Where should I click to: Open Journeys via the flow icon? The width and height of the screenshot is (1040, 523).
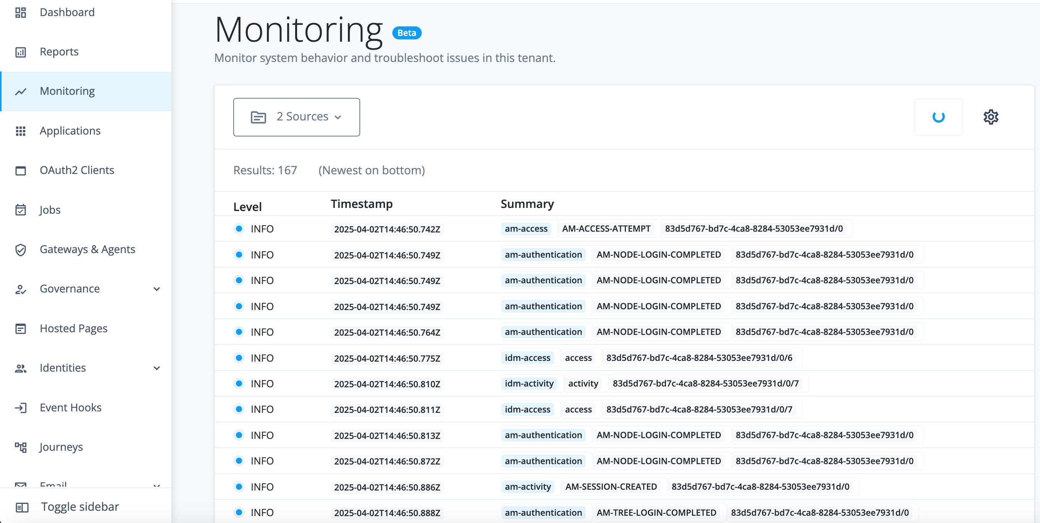click(x=21, y=447)
